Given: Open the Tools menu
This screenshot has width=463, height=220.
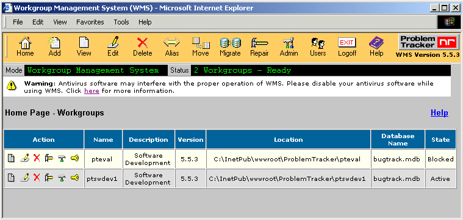Looking at the screenshot, I should [121, 22].
